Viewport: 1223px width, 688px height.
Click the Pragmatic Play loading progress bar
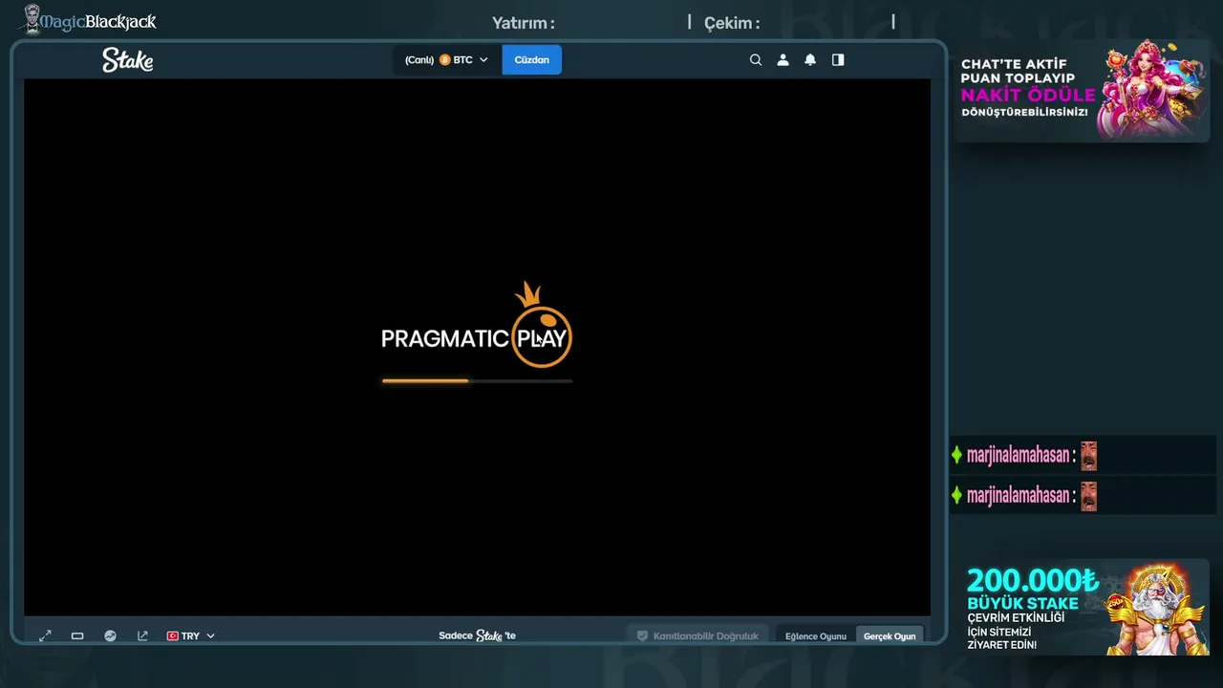(478, 381)
